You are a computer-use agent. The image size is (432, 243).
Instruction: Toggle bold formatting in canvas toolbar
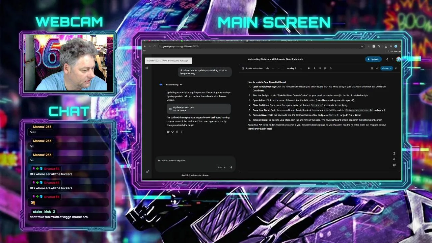[x=309, y=69]
